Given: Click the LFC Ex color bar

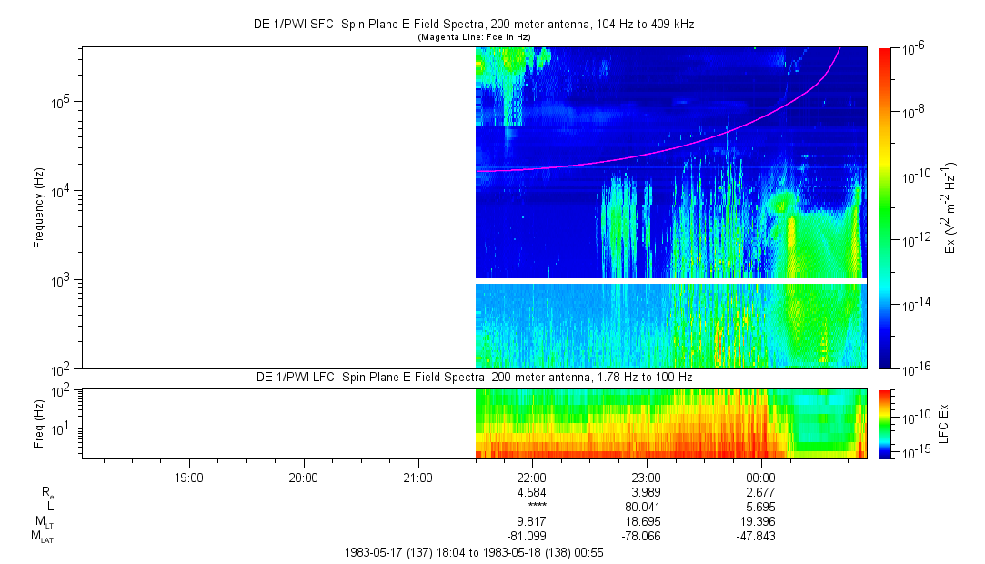Looking at the screenshot, I should [884, 424].
